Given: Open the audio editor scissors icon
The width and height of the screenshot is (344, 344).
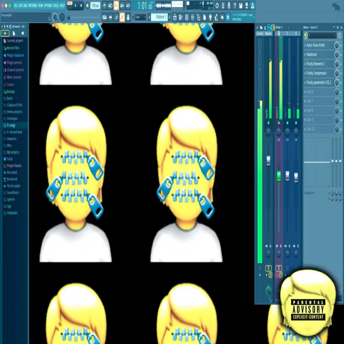Looking at the screenshot, I should pos(223,6).
